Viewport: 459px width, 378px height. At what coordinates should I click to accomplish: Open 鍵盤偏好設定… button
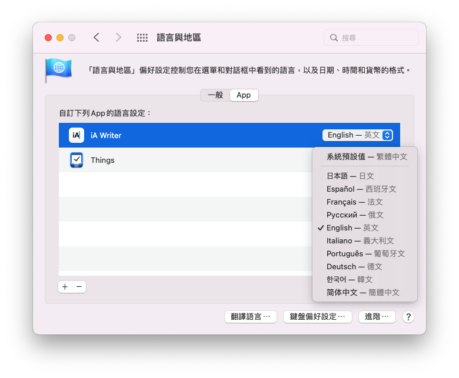[x=318, y=317]
